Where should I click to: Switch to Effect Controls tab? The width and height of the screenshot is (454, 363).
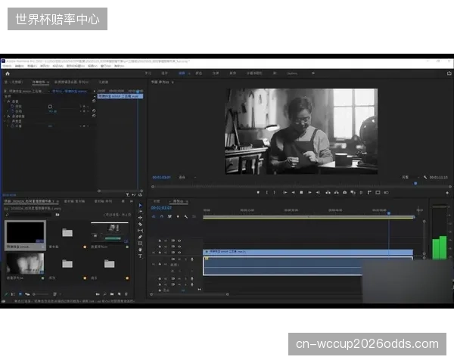(40, 82)
